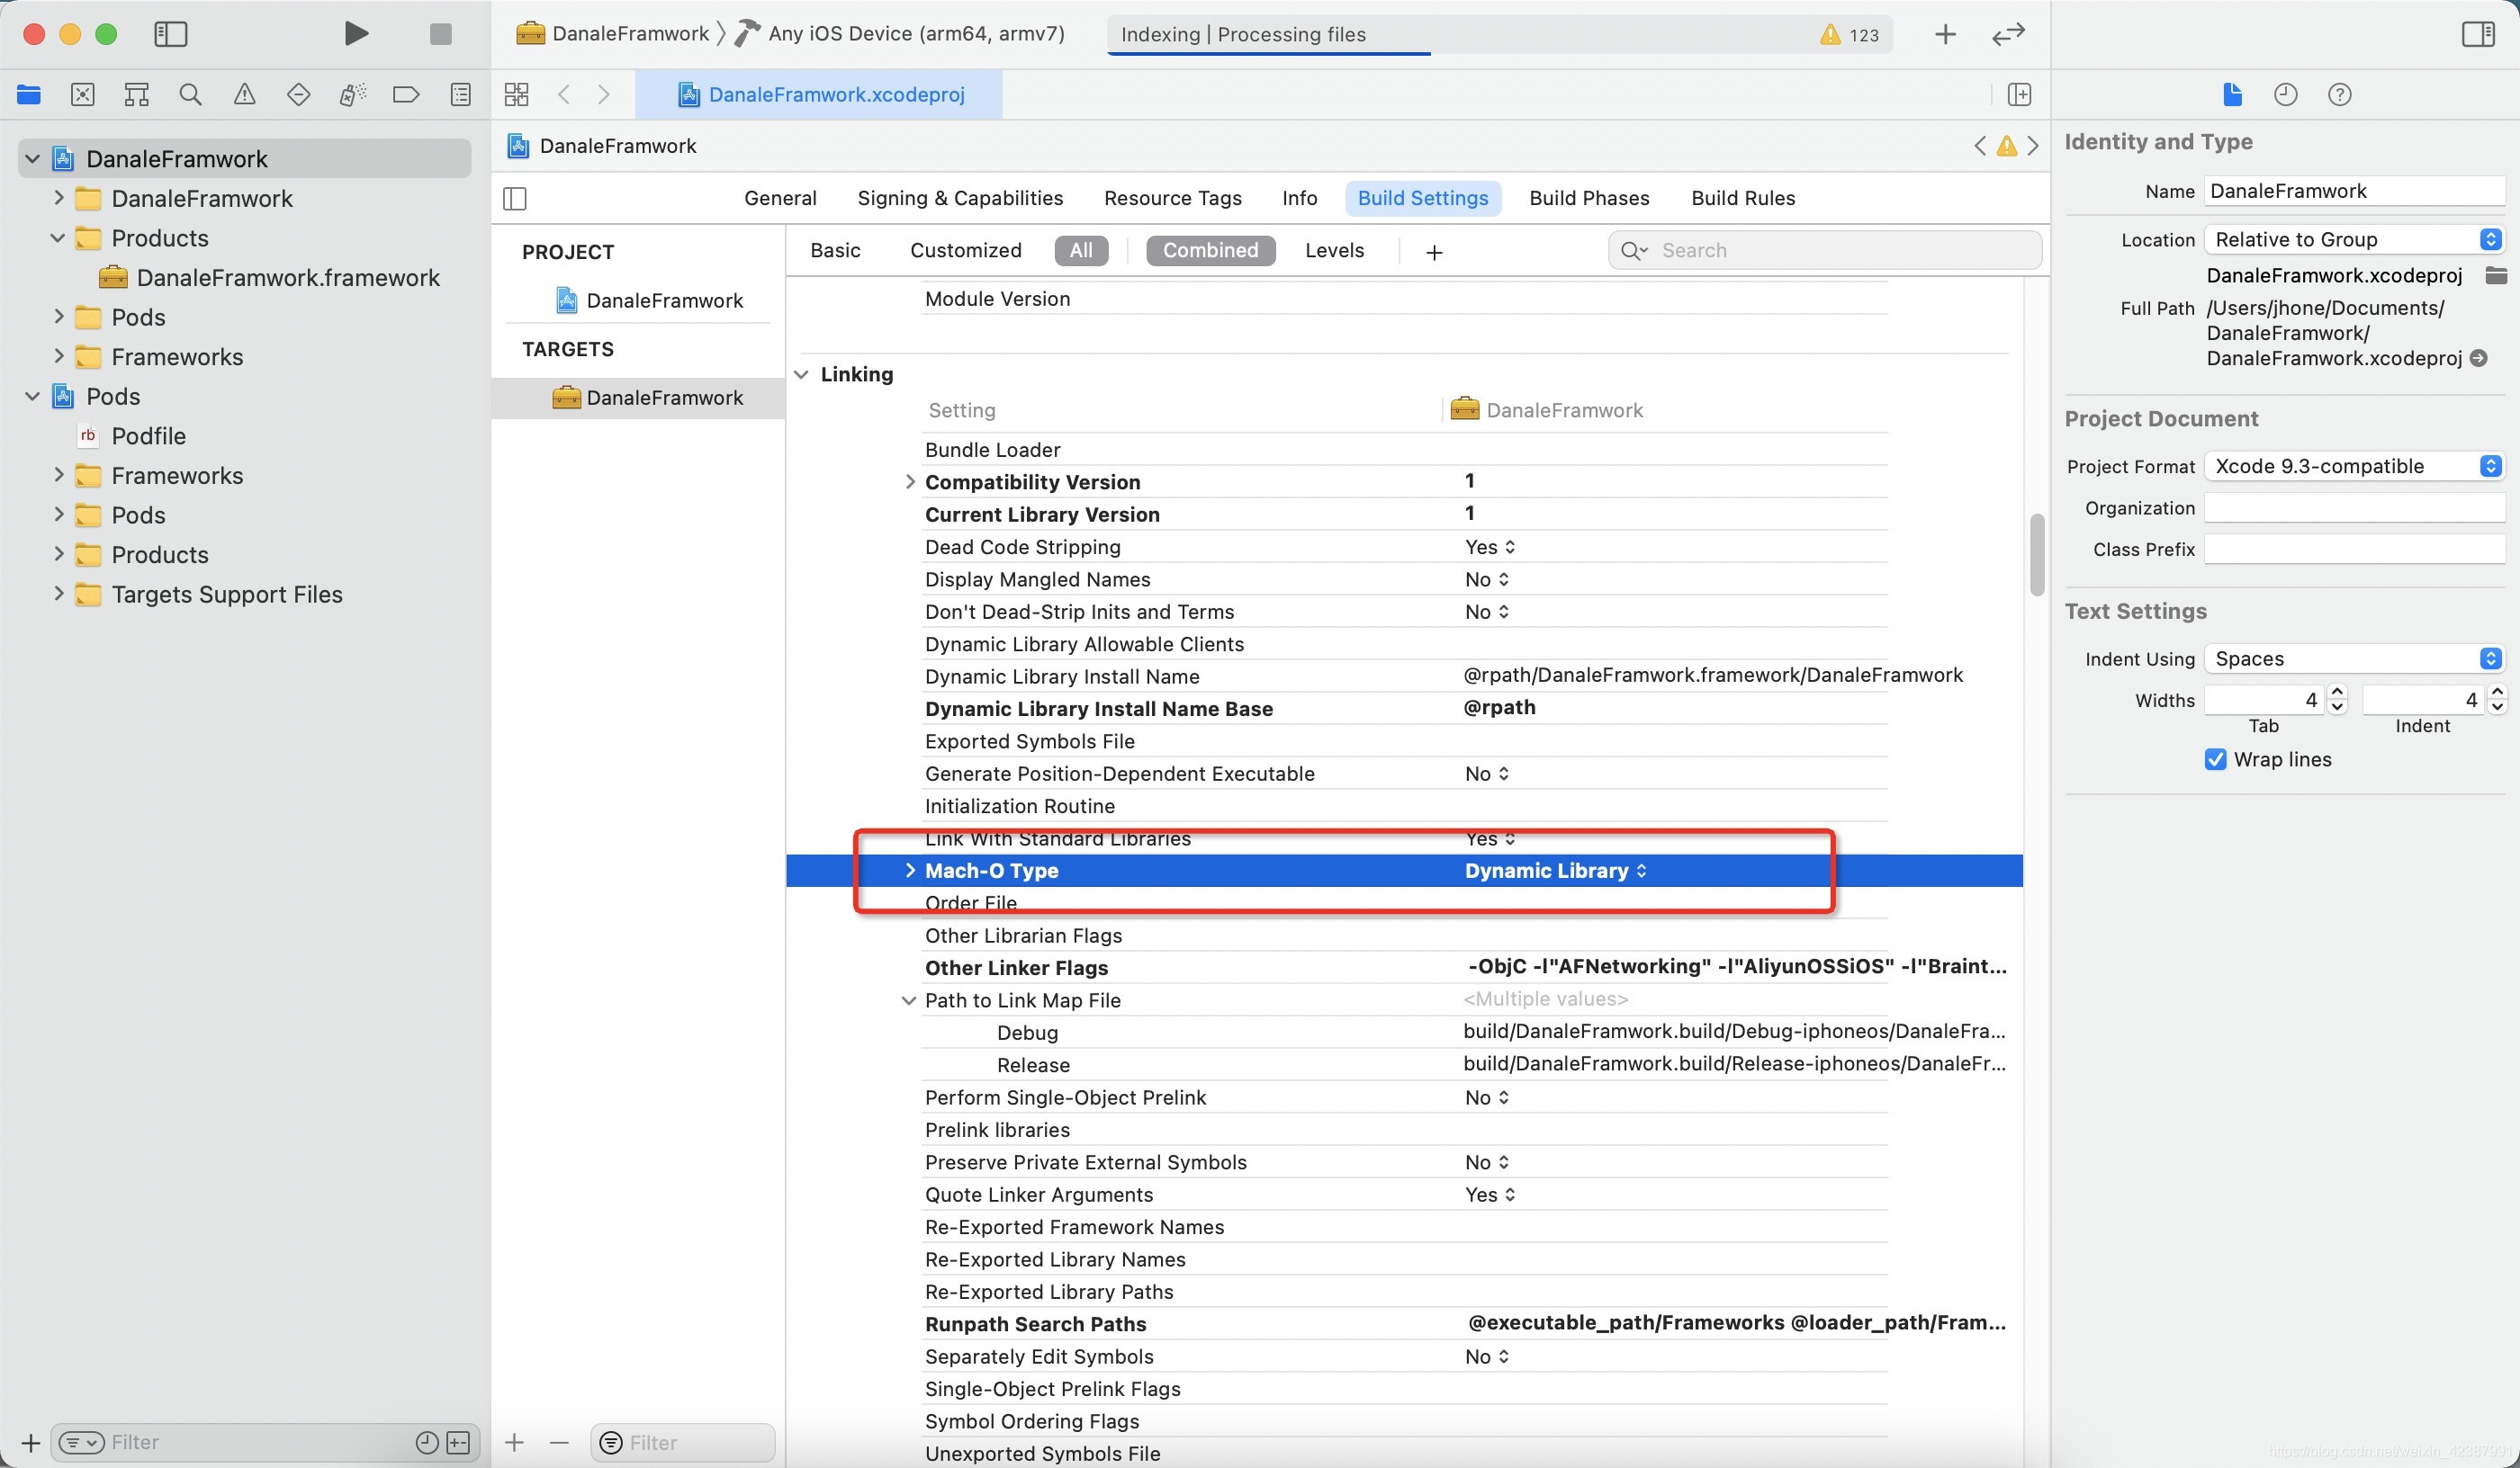Toggle the right inspector panel
The height and width of the screenshot is (1468, 2520).
coord(2477,34)
